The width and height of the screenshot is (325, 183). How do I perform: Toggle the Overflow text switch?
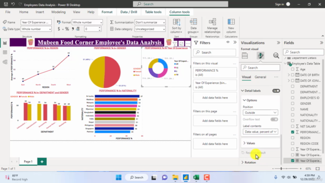274,119
